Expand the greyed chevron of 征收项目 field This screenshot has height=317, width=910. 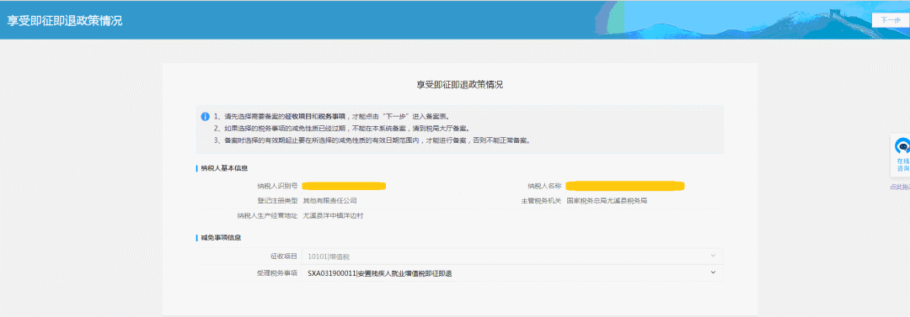714,255
